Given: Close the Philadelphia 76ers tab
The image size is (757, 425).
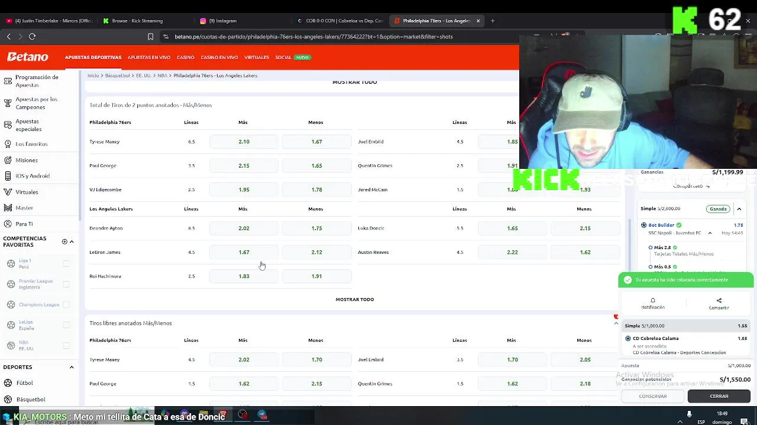Looking at the screenshot, I should click(x=478, y=21).
